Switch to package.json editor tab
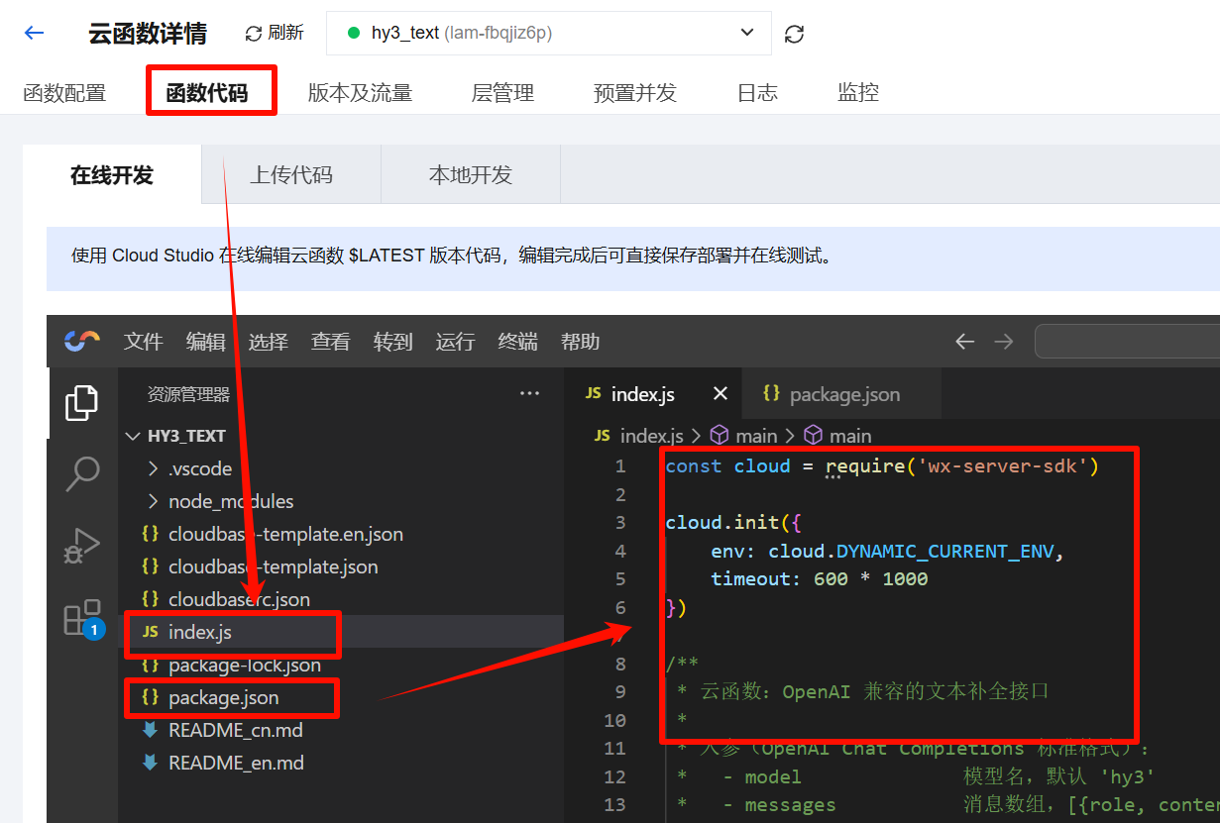This screenshot has width=1220, height=823. pyautogui.click(x=843, y=394)
